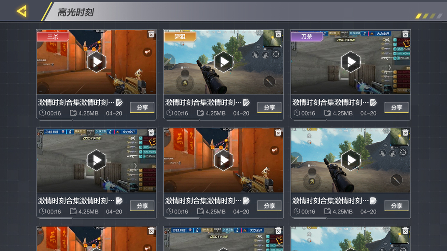Click the 刀杀 clip title 激情时刻合集激情时刻…

pos(331,102)
